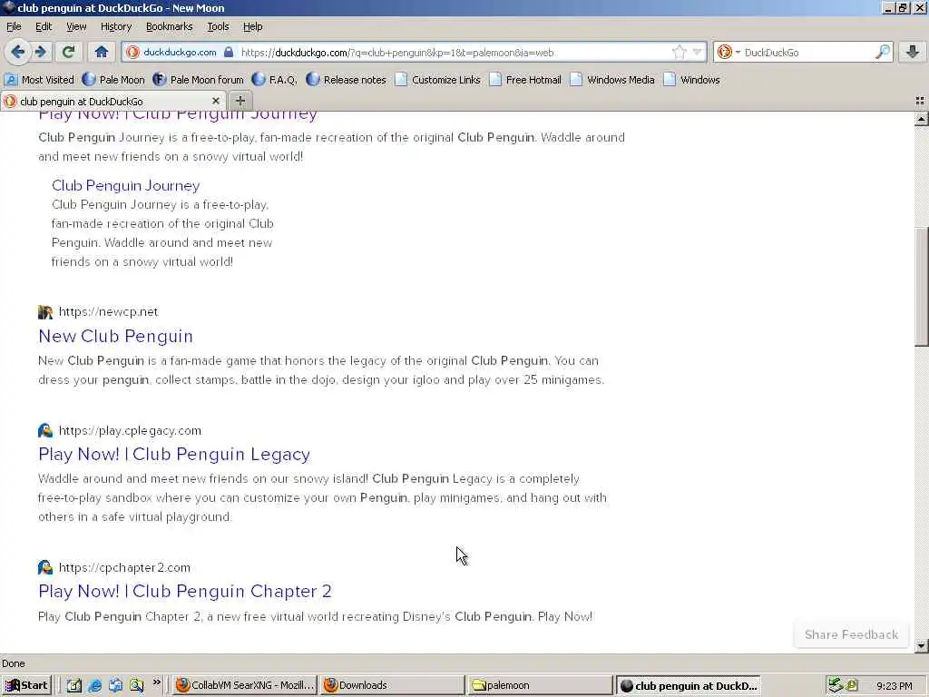Click the Show Desktop quick launch icon
929x697 pixels.
tap(73, 685)
